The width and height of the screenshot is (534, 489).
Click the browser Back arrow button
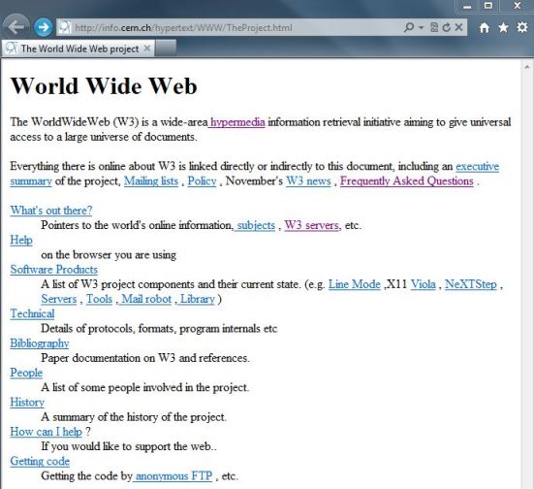(16, 26)
